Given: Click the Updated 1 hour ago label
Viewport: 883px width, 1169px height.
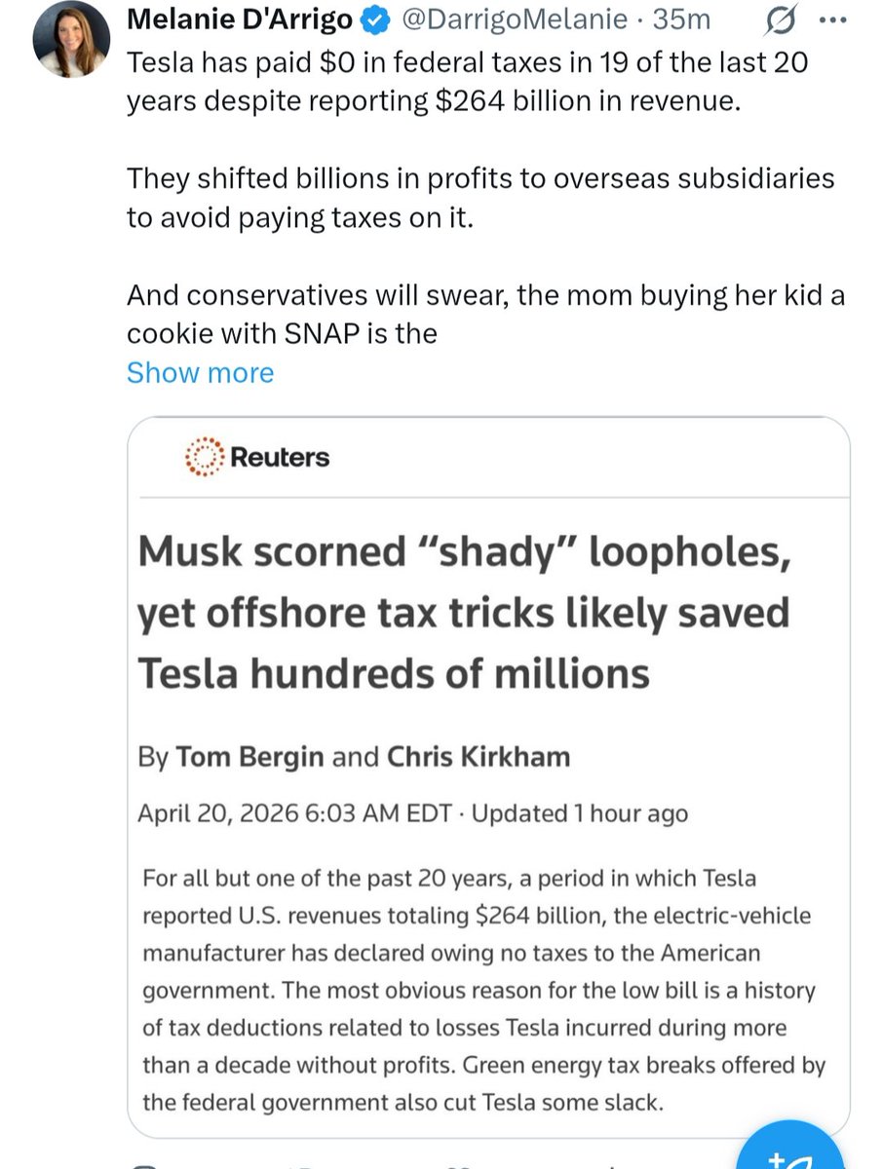Looking at the screenshot, I should [579, 812].
